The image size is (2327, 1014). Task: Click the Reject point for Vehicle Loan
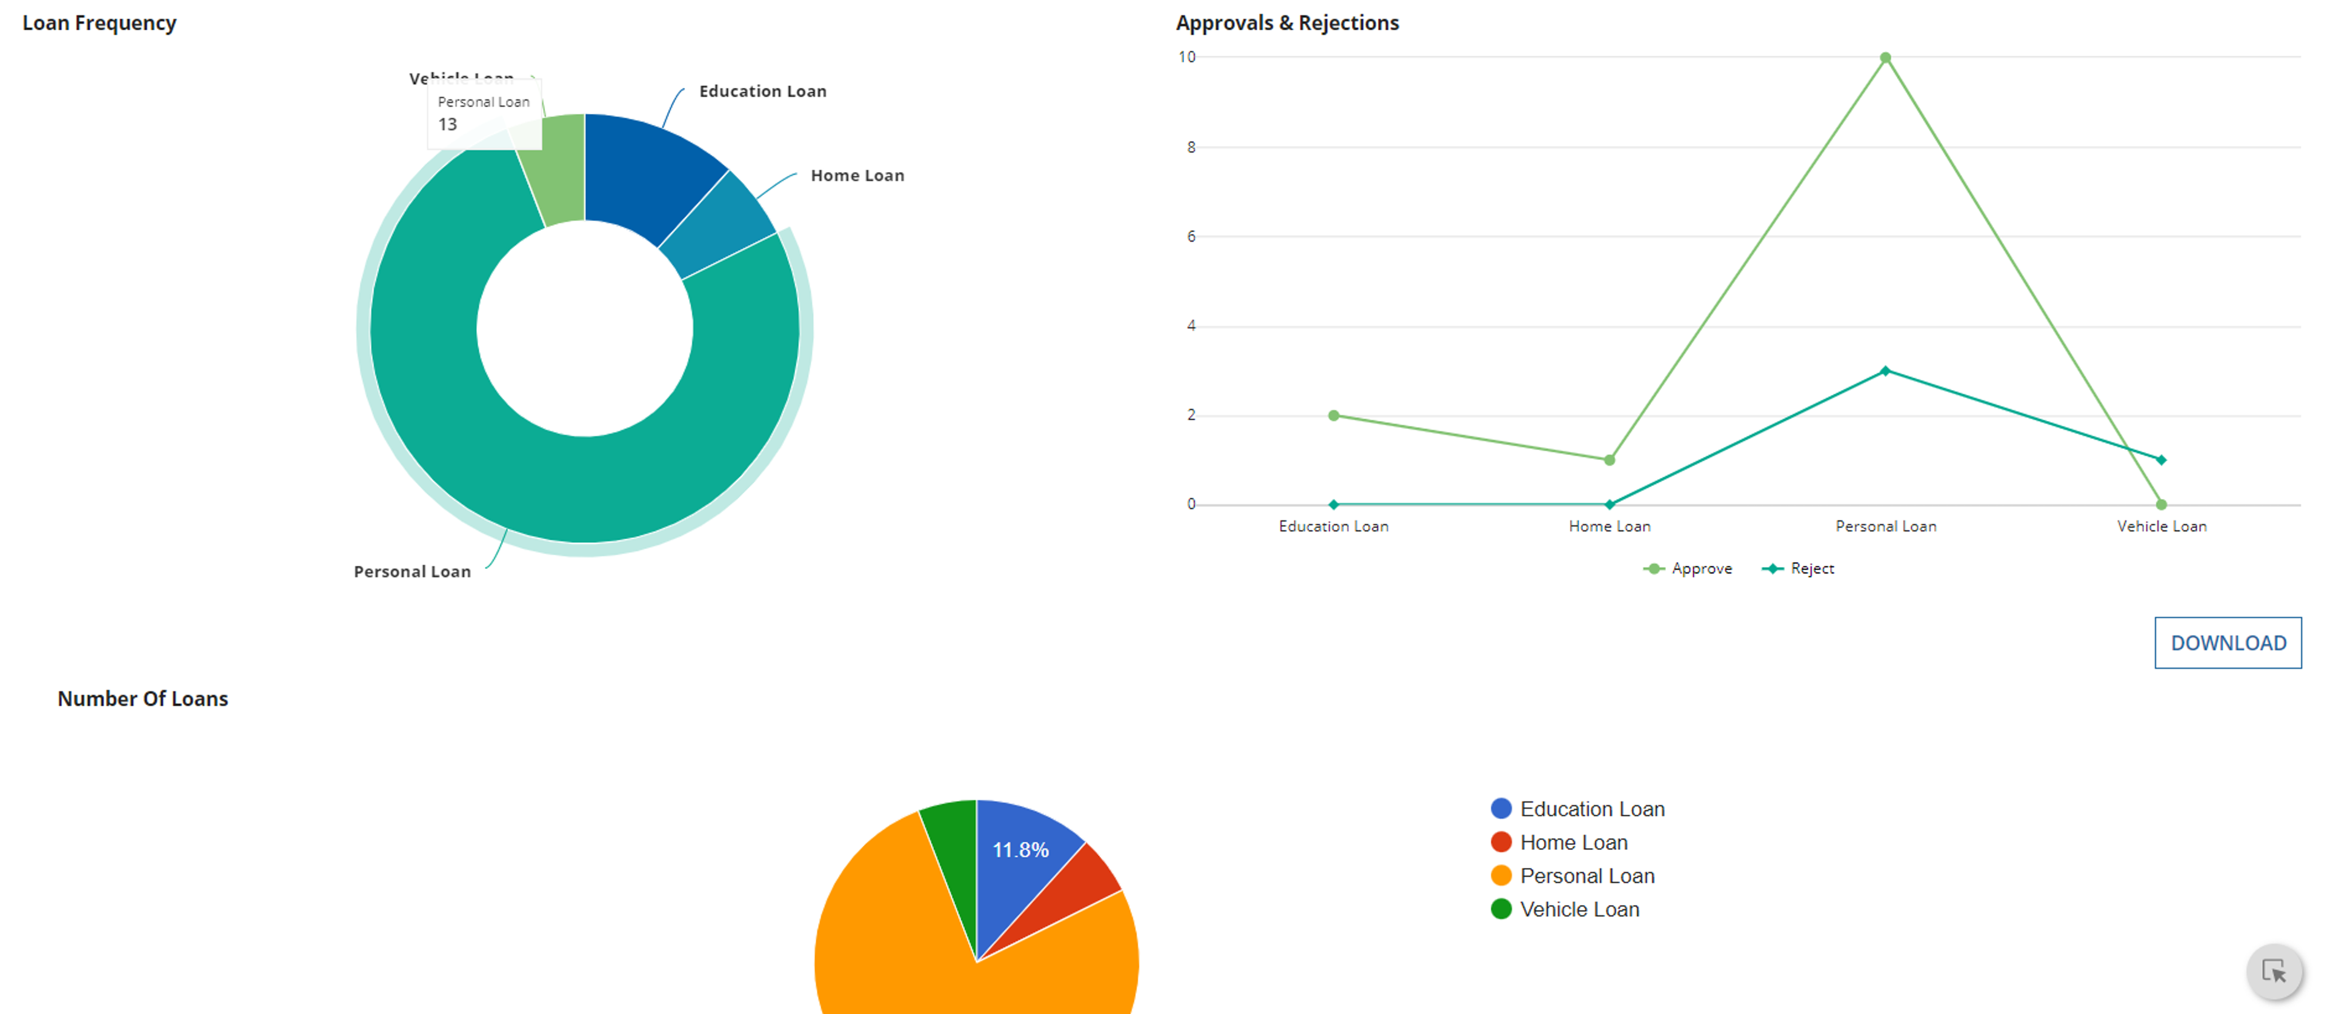pyautogui.click(x=2161, y=460)
